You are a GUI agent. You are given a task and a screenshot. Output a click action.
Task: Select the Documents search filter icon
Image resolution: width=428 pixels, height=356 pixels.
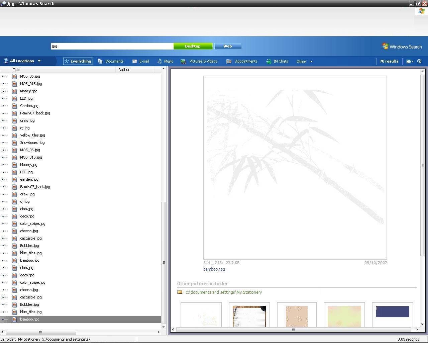click(x=100, y=61)
